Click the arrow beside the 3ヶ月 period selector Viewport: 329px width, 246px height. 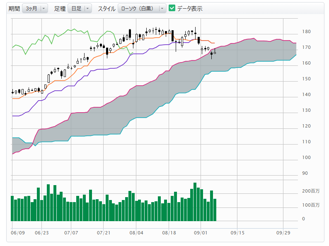click(x=44, y=9)
